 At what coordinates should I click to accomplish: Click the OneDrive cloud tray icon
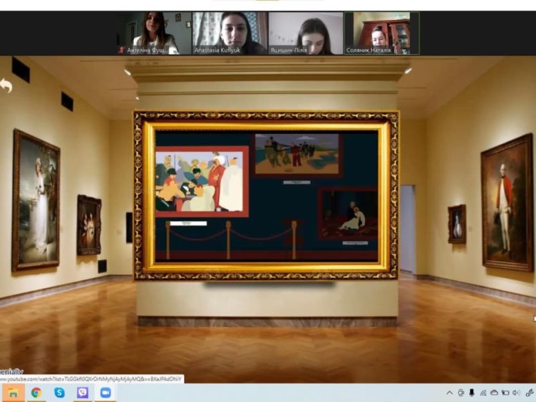pos(494,393)
